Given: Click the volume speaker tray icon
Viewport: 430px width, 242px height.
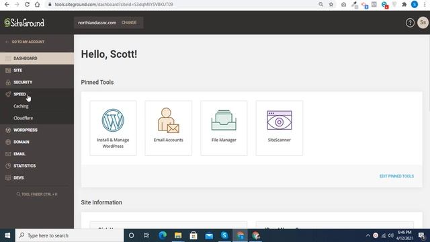Looking at the screenshot, I should 391,235.
